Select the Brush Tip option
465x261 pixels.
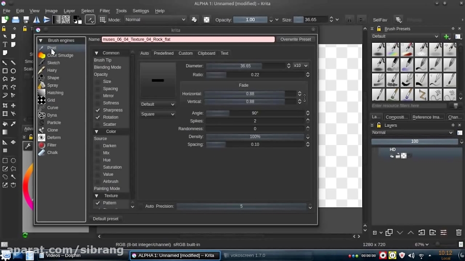coord(103,60)
